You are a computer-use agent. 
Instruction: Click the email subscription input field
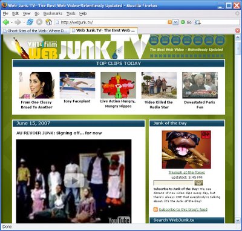[x=174, y=183]
